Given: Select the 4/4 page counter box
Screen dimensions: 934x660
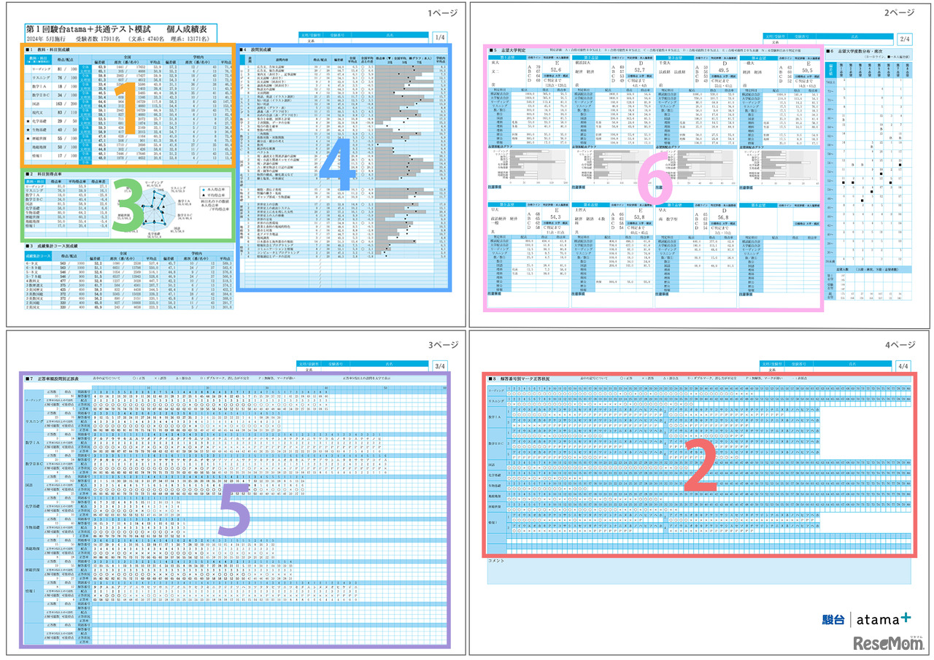Looking at the screenshot, I should (x=905, y=367).
